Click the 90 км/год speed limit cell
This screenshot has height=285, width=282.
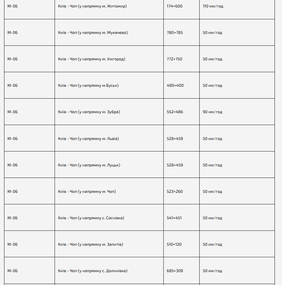(x=213, y=112)
